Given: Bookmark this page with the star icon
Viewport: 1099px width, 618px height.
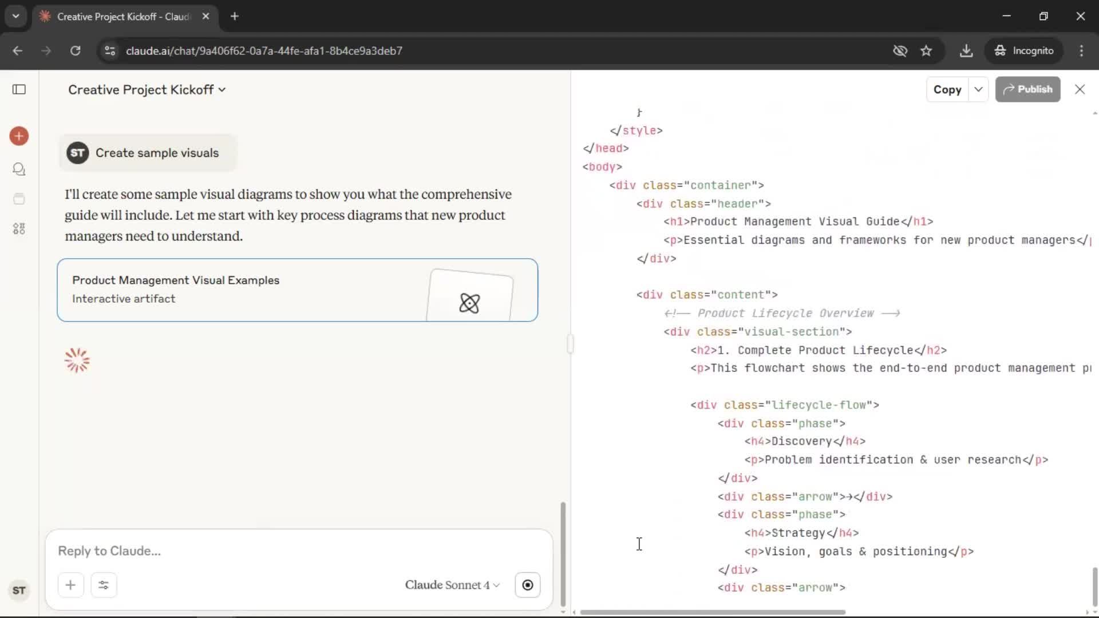Looking at the screenshot, I should point(926,51).
